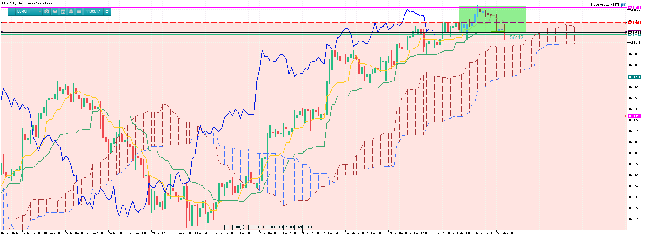Click the 12:17 event marker on timeline

tap(253, 227)
